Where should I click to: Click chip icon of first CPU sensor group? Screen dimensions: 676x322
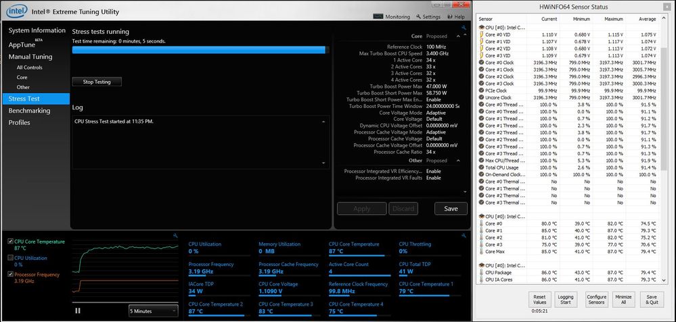(482, 28)
